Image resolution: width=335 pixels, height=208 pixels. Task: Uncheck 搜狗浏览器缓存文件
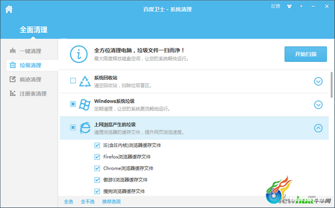[97, 191]
